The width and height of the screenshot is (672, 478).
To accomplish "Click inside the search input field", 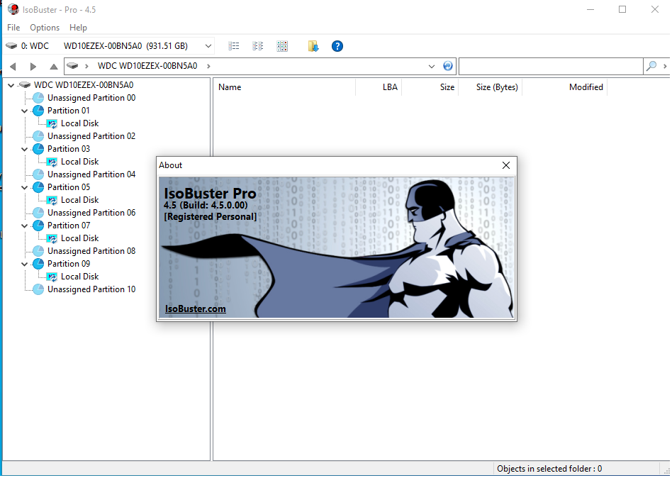I will 551,66.
